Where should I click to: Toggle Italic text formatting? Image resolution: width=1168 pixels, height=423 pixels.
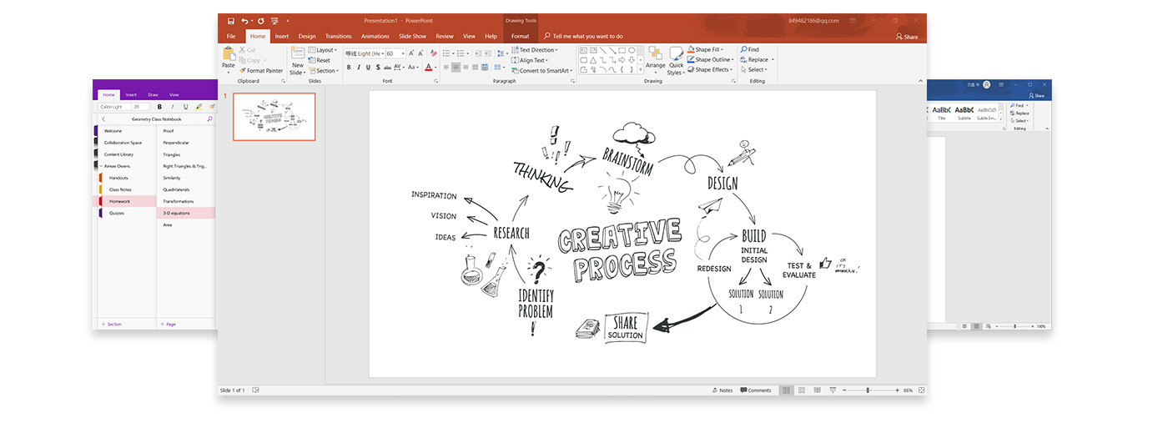pyautogui.click(x=360, y=68)
